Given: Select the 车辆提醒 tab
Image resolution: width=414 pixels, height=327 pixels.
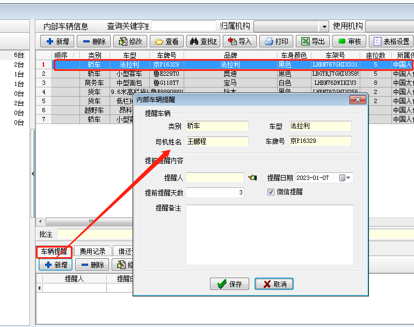Looking at the screenshot, I should [53, 251].
